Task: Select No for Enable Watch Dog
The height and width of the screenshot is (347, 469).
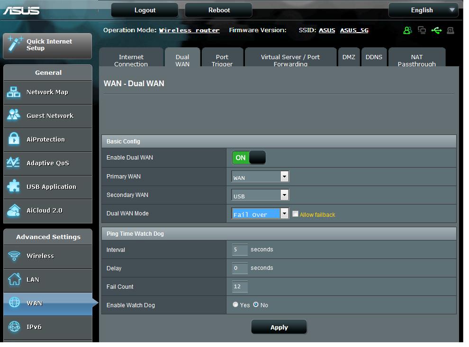Action: pyautogui.click(x=256, y=304)
